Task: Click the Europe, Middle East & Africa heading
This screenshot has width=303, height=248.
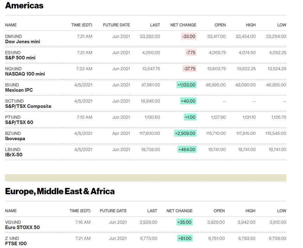Action: 60,191
